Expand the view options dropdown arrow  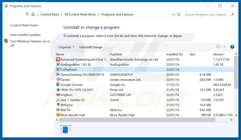(x=225, y=47)
